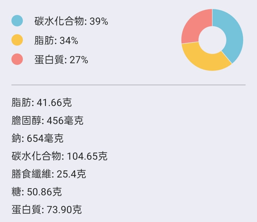This screenshot has height=222, width=257.
Task: Tap the 蛋白質: 27% legend label
Action: [61, 60]
